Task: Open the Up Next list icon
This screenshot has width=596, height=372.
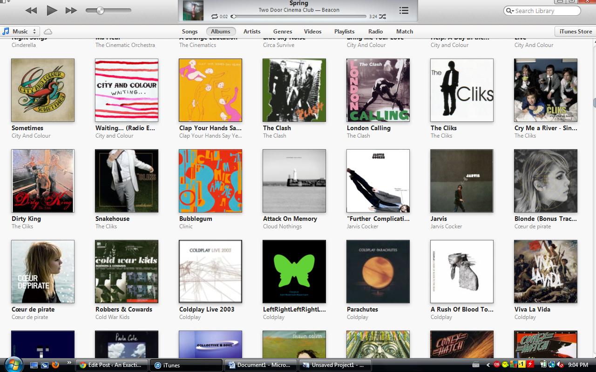Action: coord(404,11)
